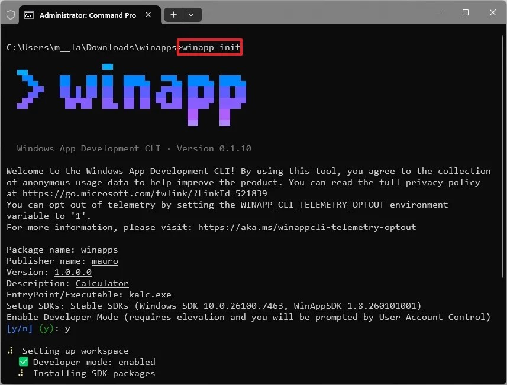Viewport: 507px width, 385px height.
Task: Click the maximize window button
Action: pyautogui.click(x=465, y=12)
